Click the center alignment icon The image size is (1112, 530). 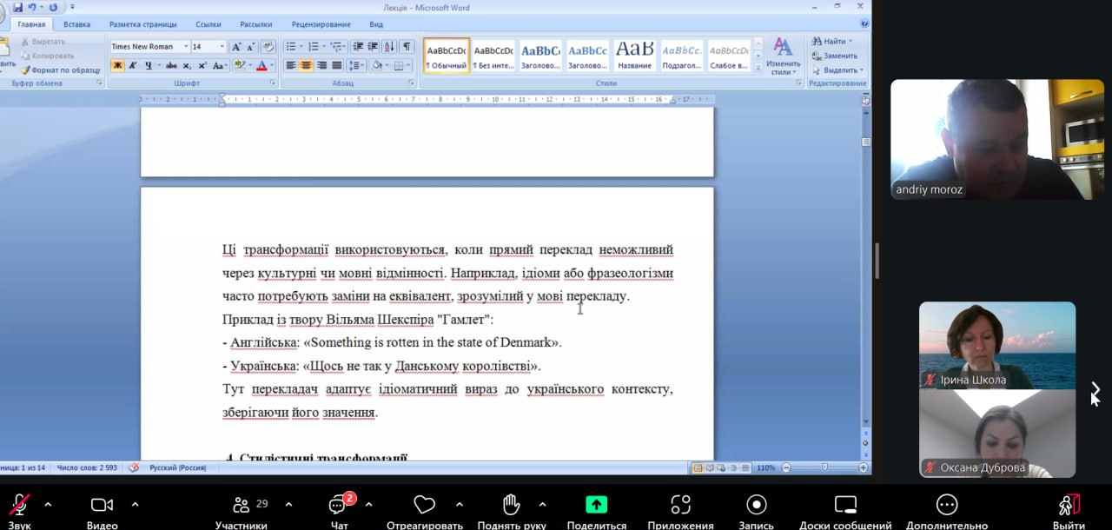point(306,66)
